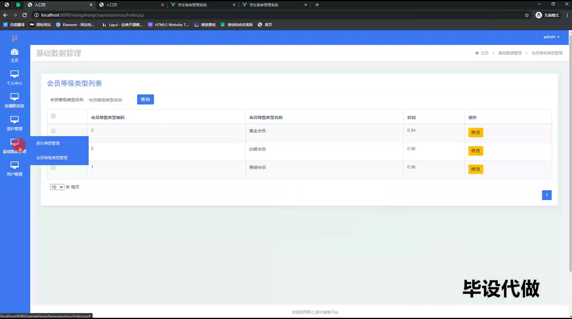The height and width of the screenshot is (319, 572).
Task: Select 会员等级类型管理 from the submenu
Action: tap(52, 158)
